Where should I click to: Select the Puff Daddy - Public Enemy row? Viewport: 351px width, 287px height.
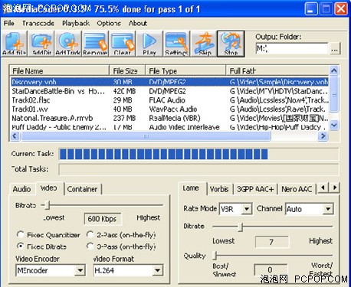pos(169,127)
